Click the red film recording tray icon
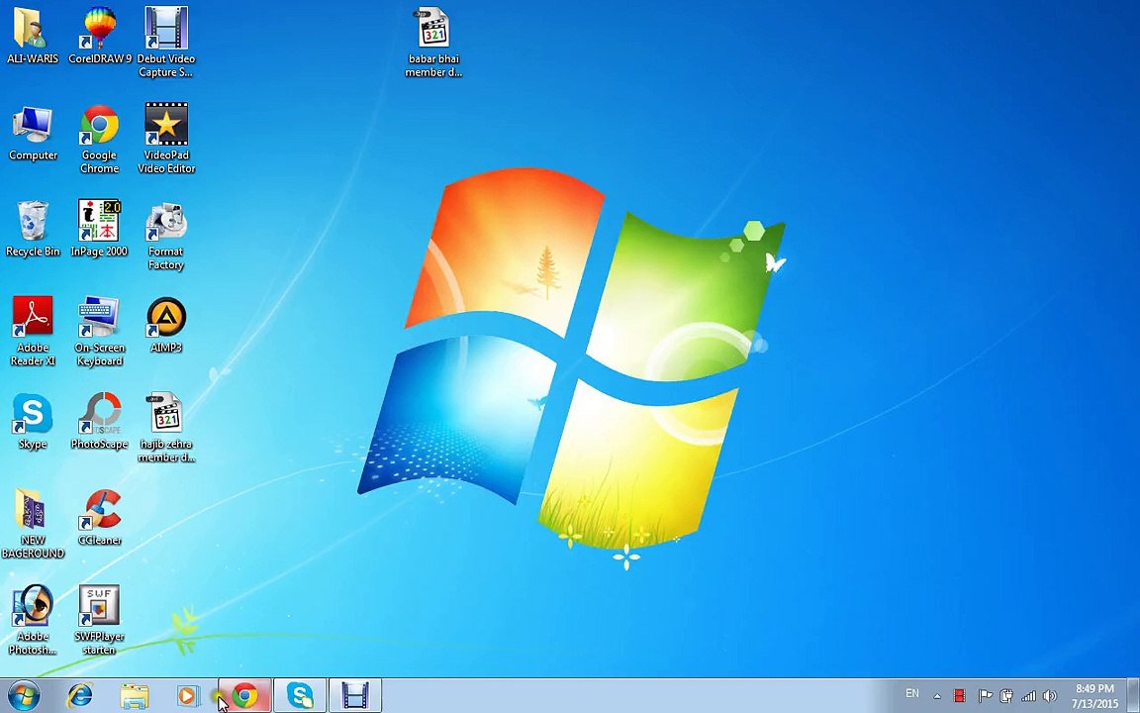This screenshot has width=1140, height=713. pos(960,696)
